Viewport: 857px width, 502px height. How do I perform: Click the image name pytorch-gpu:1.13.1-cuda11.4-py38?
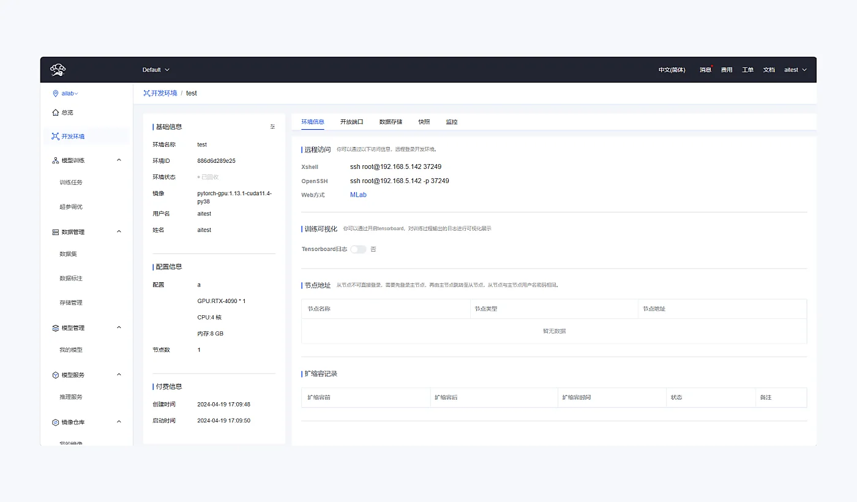[x=234, y=197]
